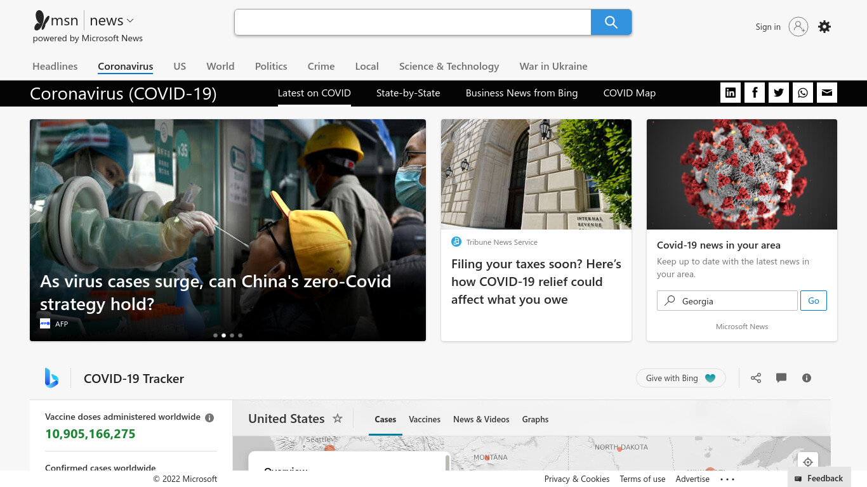Screen dimensions: 867x487
Task: Go to the first carousel slide dot
Action: [x=215, y=335]
